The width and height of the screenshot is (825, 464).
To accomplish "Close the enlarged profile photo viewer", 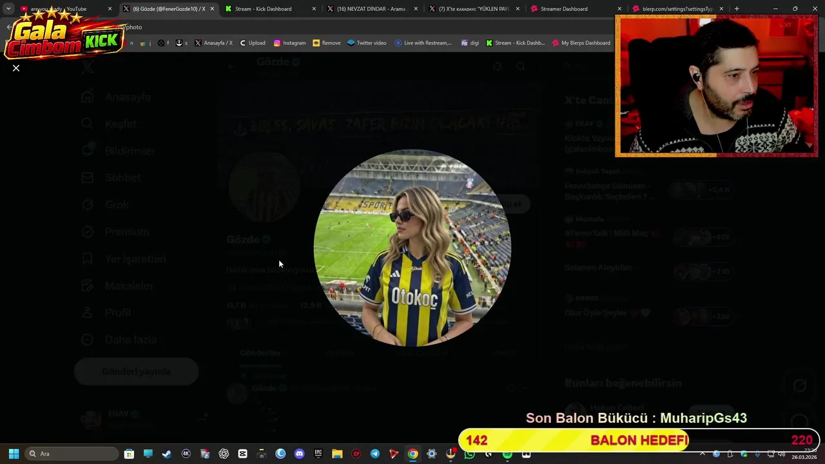I will [16, 68].
